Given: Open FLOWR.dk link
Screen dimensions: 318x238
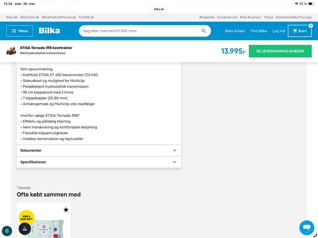Looking at the screenshot, I should click(86, 17).
